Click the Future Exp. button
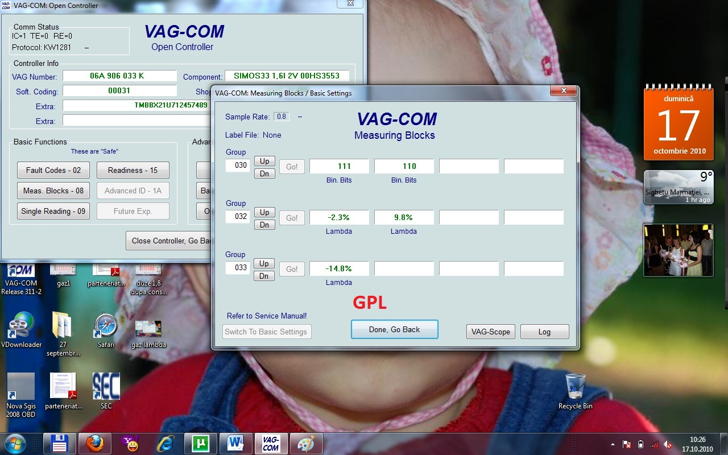The width and height of the screenshot is (728, 455). [133, 211]
